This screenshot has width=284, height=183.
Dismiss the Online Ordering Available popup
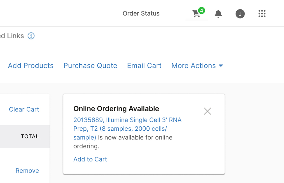pyautogui.click(x=207, y=111)
